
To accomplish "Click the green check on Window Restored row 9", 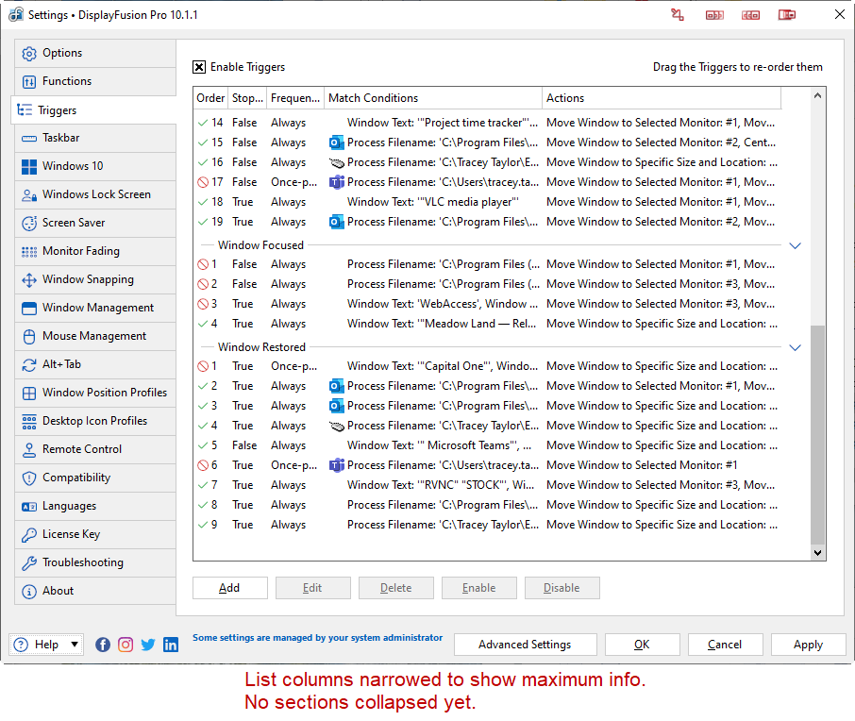I will (x=203, y=525).
